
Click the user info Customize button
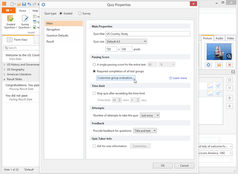tap(140, 146)
